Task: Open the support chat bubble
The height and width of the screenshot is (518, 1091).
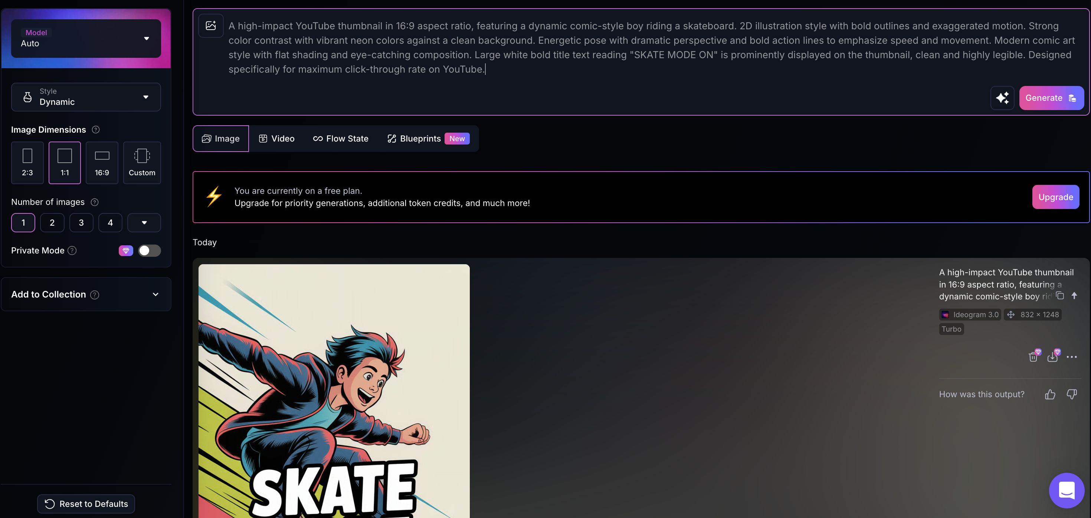Action: click(x=1067, y=490)
